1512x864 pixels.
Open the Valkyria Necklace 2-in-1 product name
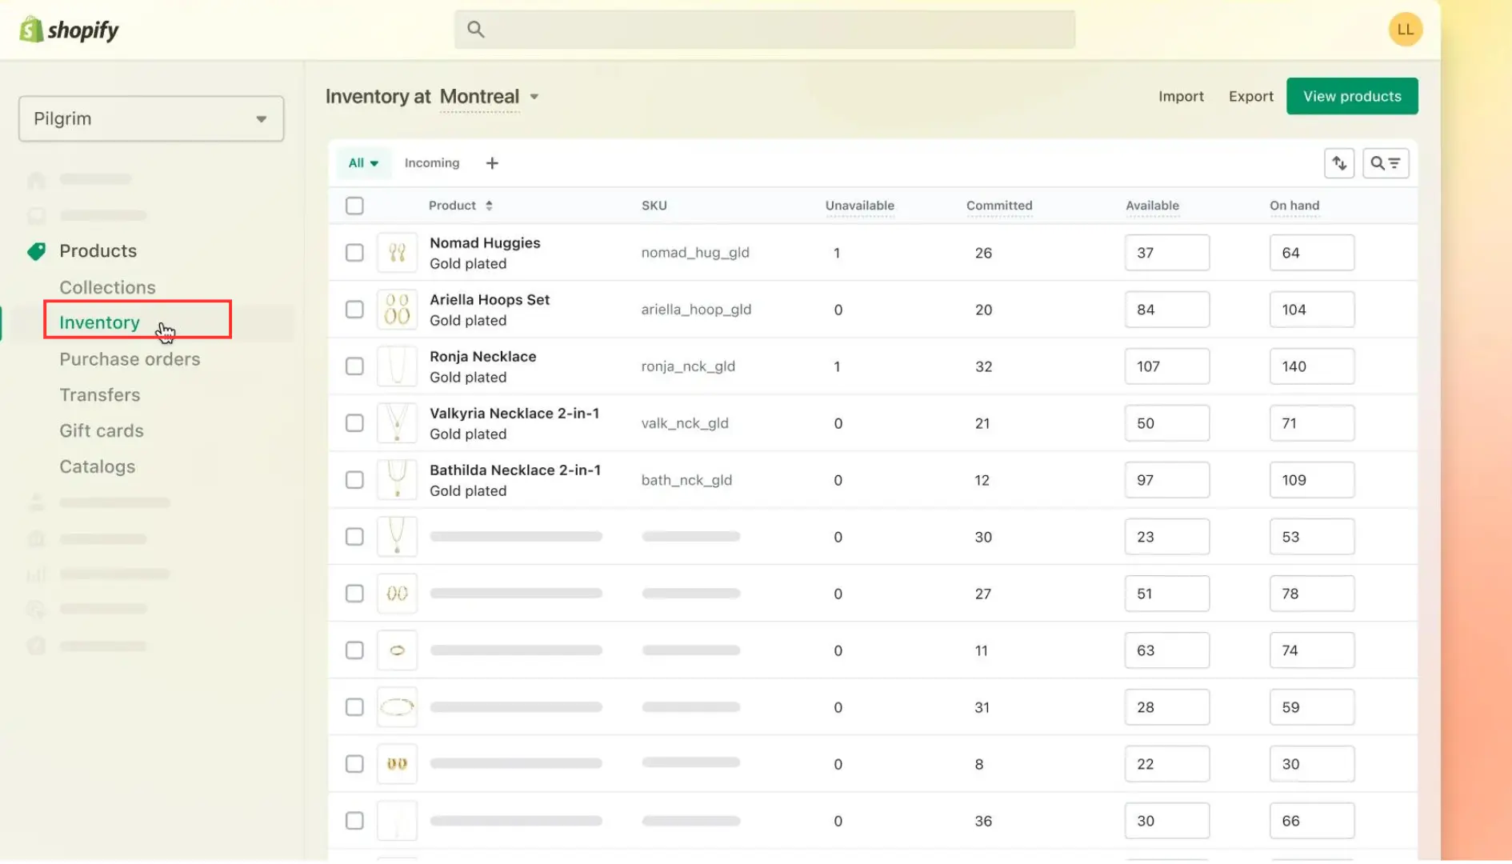[514, 414]
